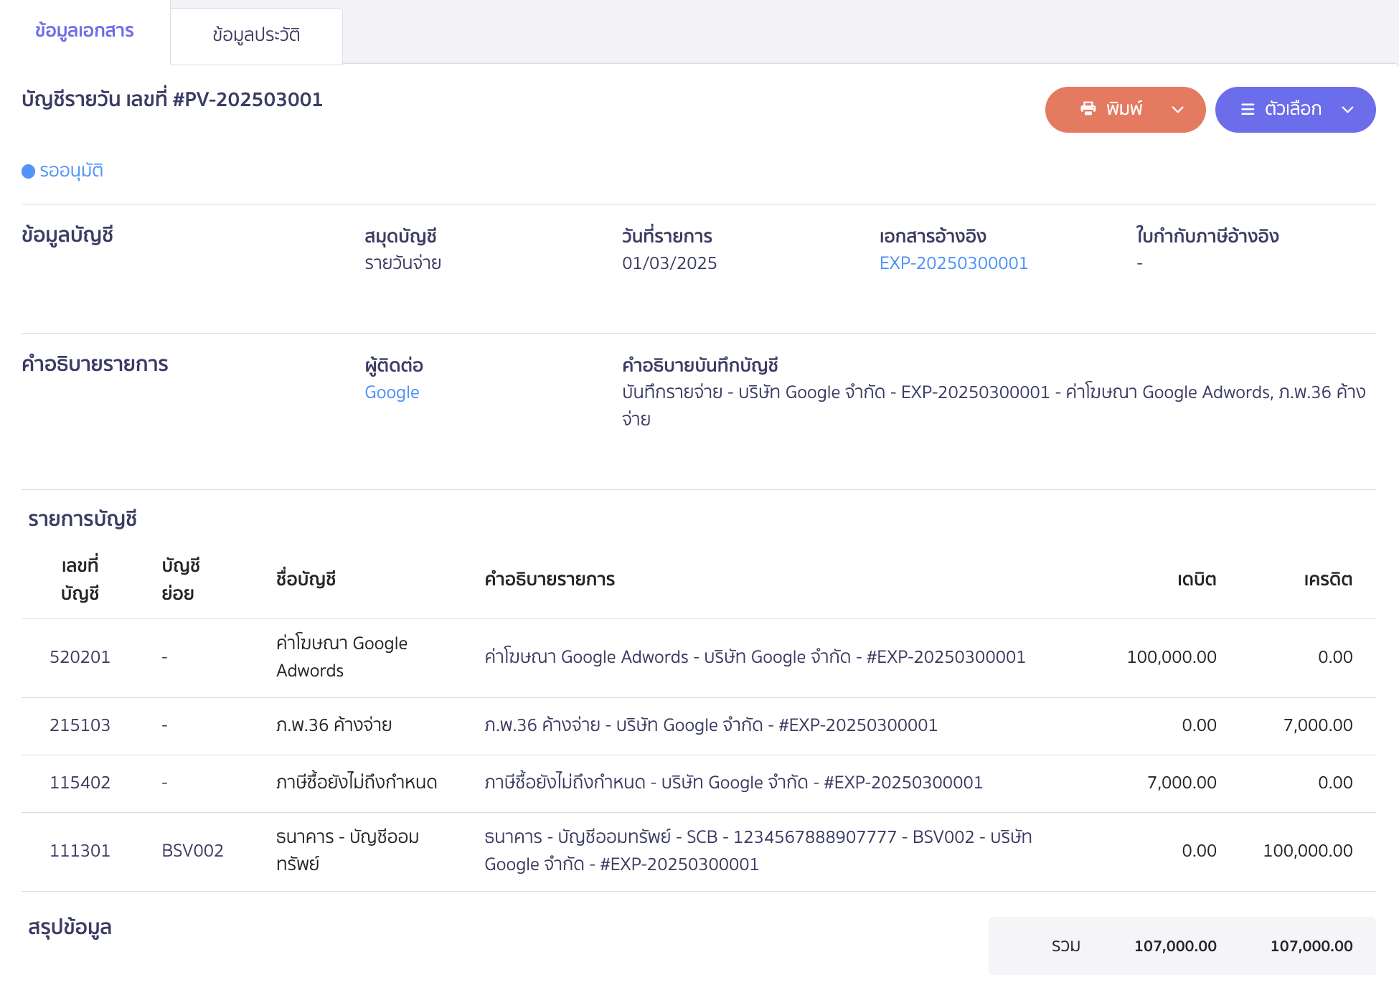
Task: Click the blue รออนุมัติ status dot
Action: click(x=29, y=171)
